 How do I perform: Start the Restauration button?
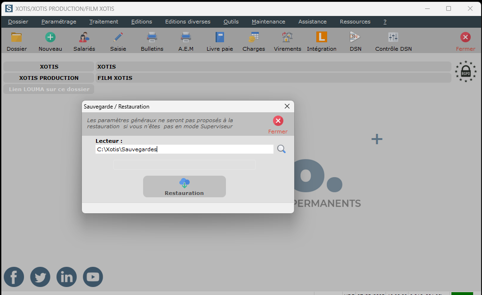click(185, 186)
